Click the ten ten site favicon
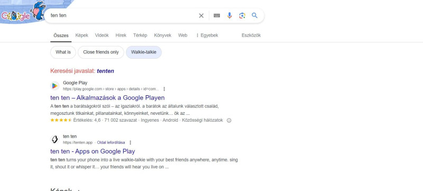Viewport: 423px width, 191px height. point(55,140)
